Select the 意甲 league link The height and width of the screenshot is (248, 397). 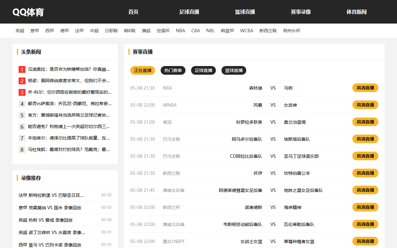click(x=35, y=31)
